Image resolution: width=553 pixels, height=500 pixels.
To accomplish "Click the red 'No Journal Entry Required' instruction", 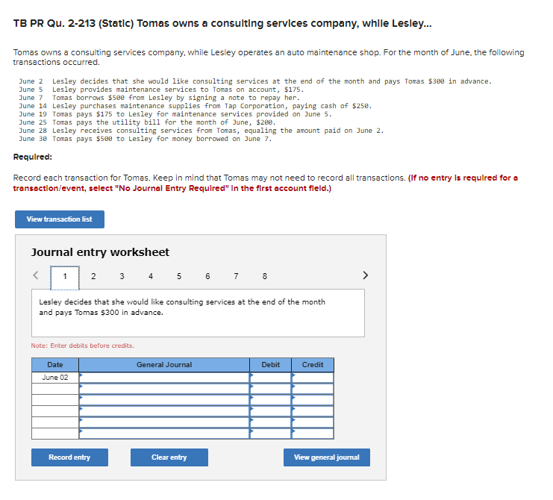I will tap(265, 183).
